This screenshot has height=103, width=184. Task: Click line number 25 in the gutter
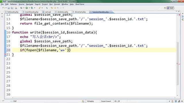[8, 72]
